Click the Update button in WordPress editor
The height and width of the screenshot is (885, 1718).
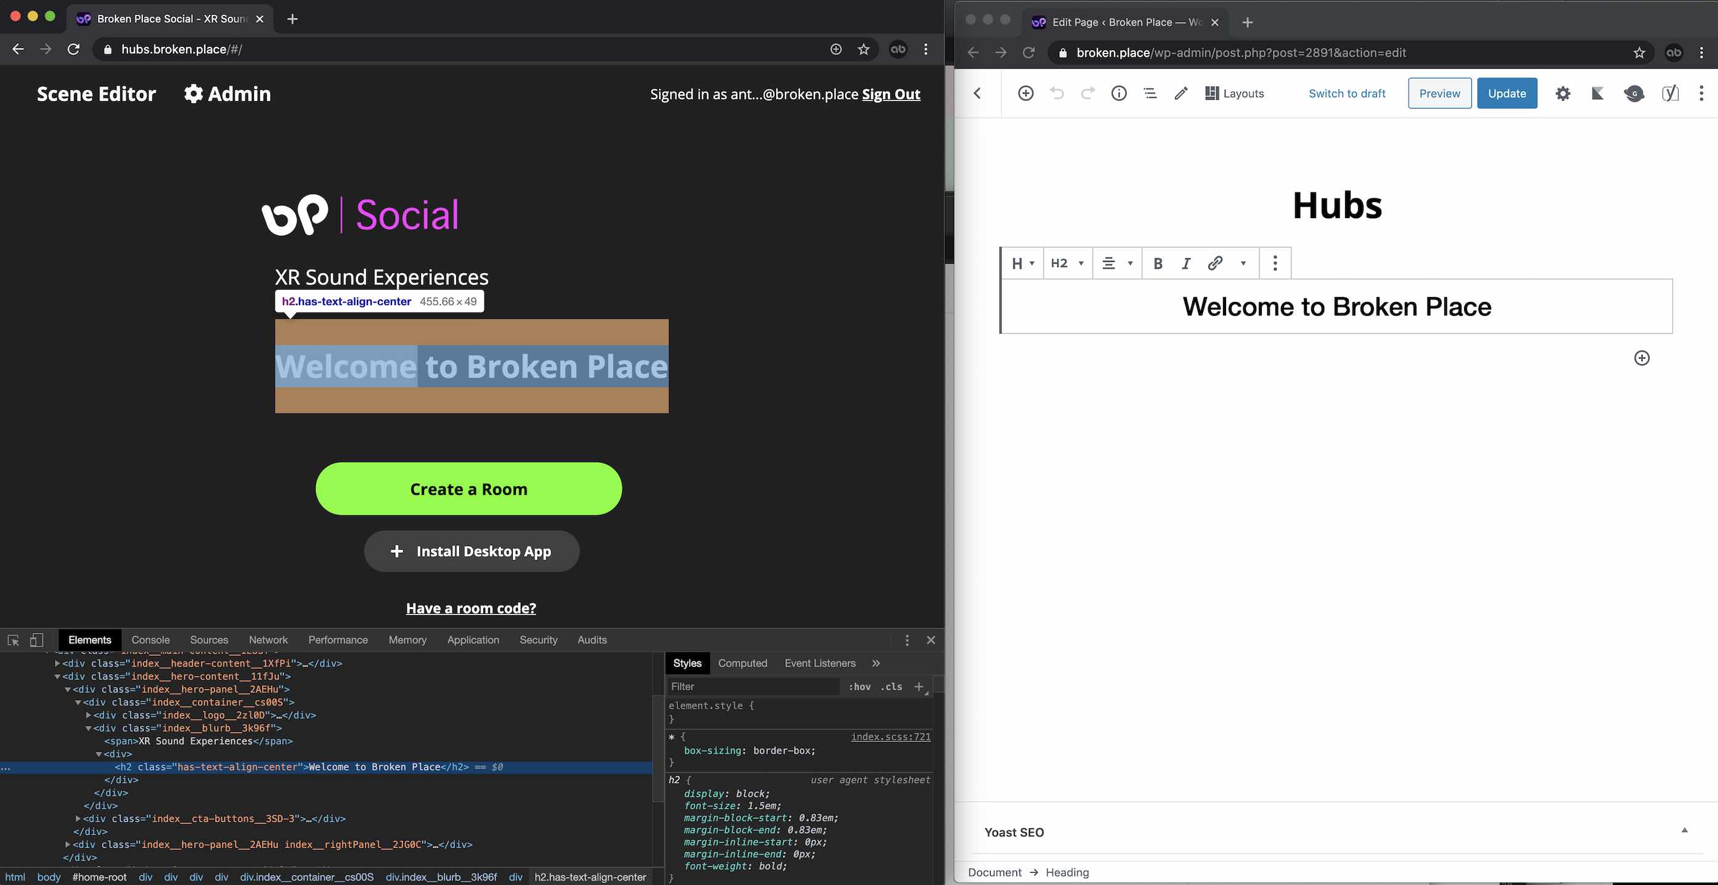point(1507,92)
